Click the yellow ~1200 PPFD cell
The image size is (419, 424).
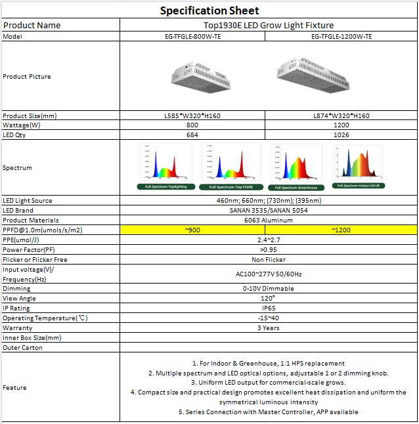[342, 230]
